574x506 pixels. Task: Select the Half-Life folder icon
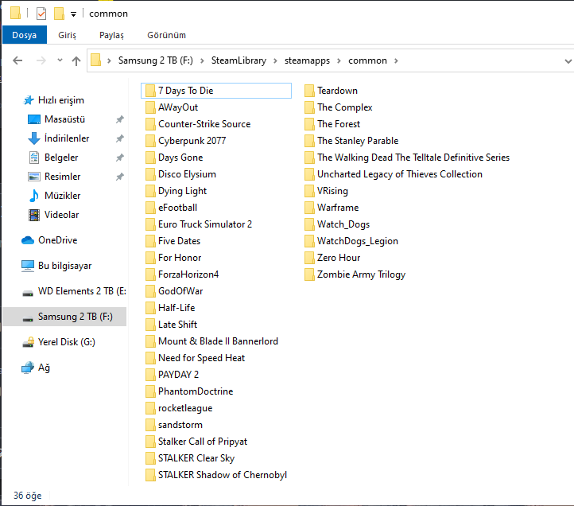150,308
